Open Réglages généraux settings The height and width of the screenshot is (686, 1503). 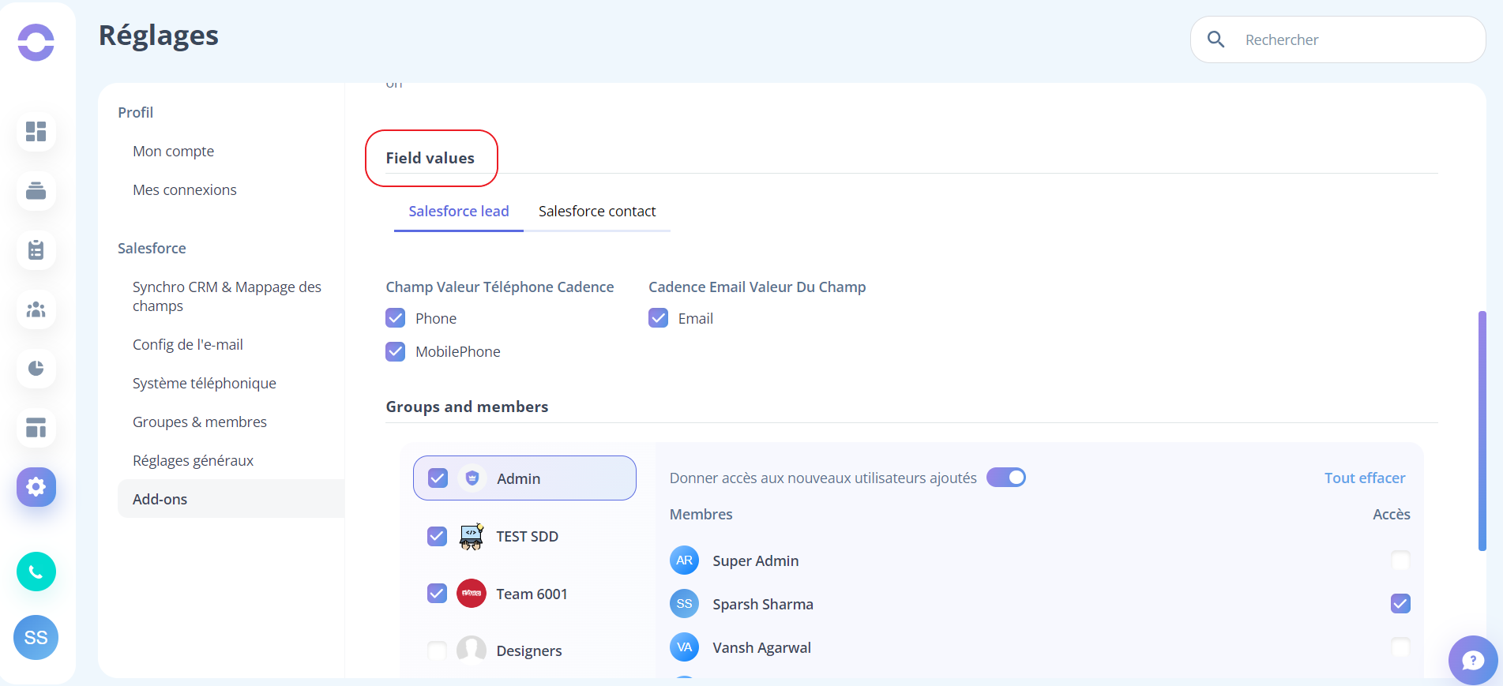[x=193, y=460]
